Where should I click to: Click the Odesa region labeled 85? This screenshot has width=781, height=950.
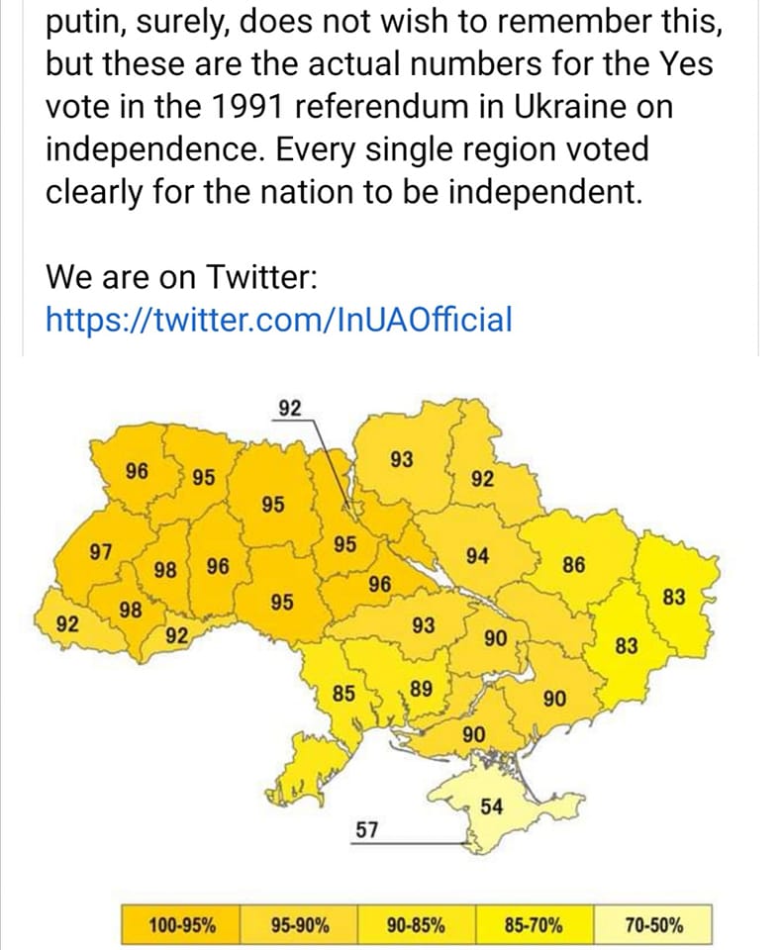342,694
